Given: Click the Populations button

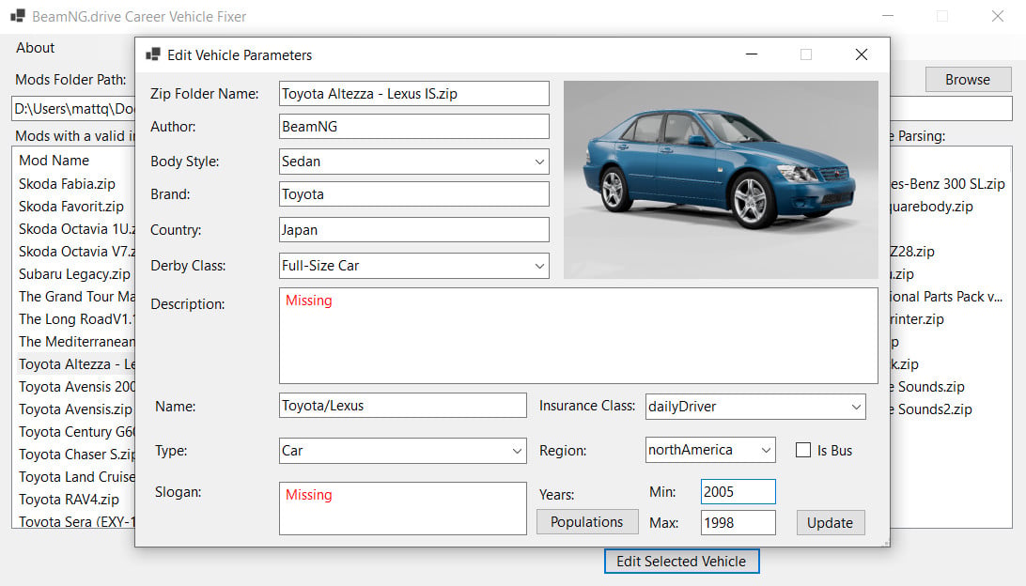Looking at the screenshot, I should coord(587,522).
